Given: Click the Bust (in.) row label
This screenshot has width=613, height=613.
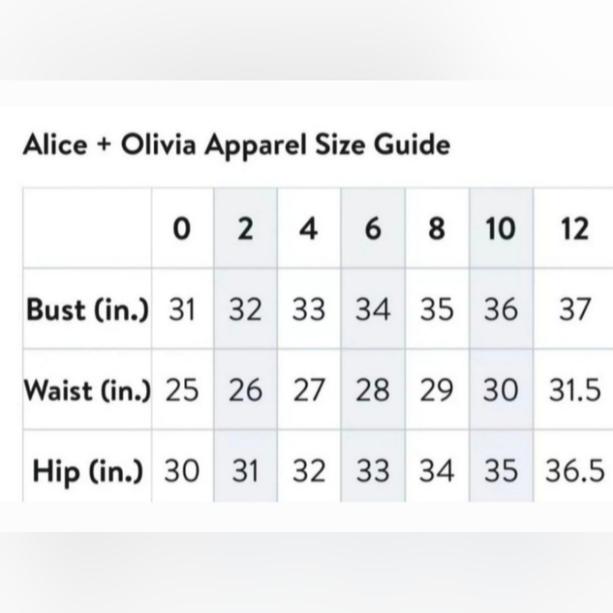Looking at the screenshot, I should [88, 310].
